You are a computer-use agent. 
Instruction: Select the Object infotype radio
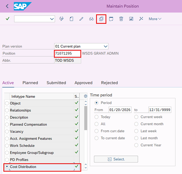coord(7,103)
